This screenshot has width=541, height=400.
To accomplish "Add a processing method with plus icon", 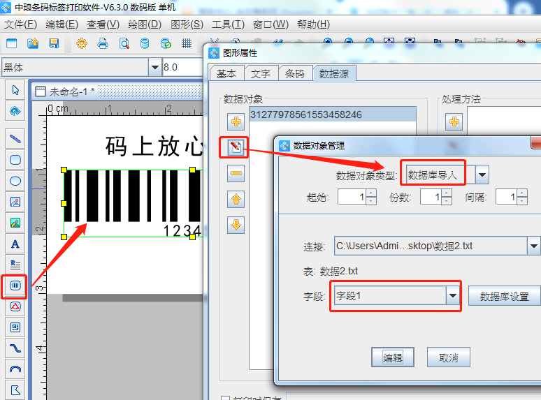I will 454,122.
